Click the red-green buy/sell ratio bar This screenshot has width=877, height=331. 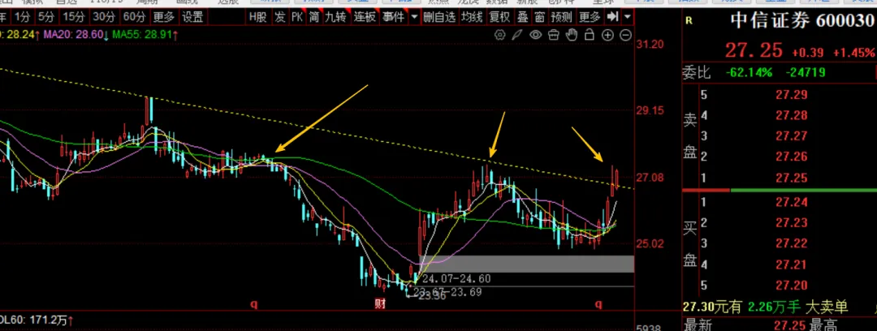tap(779, 190)
